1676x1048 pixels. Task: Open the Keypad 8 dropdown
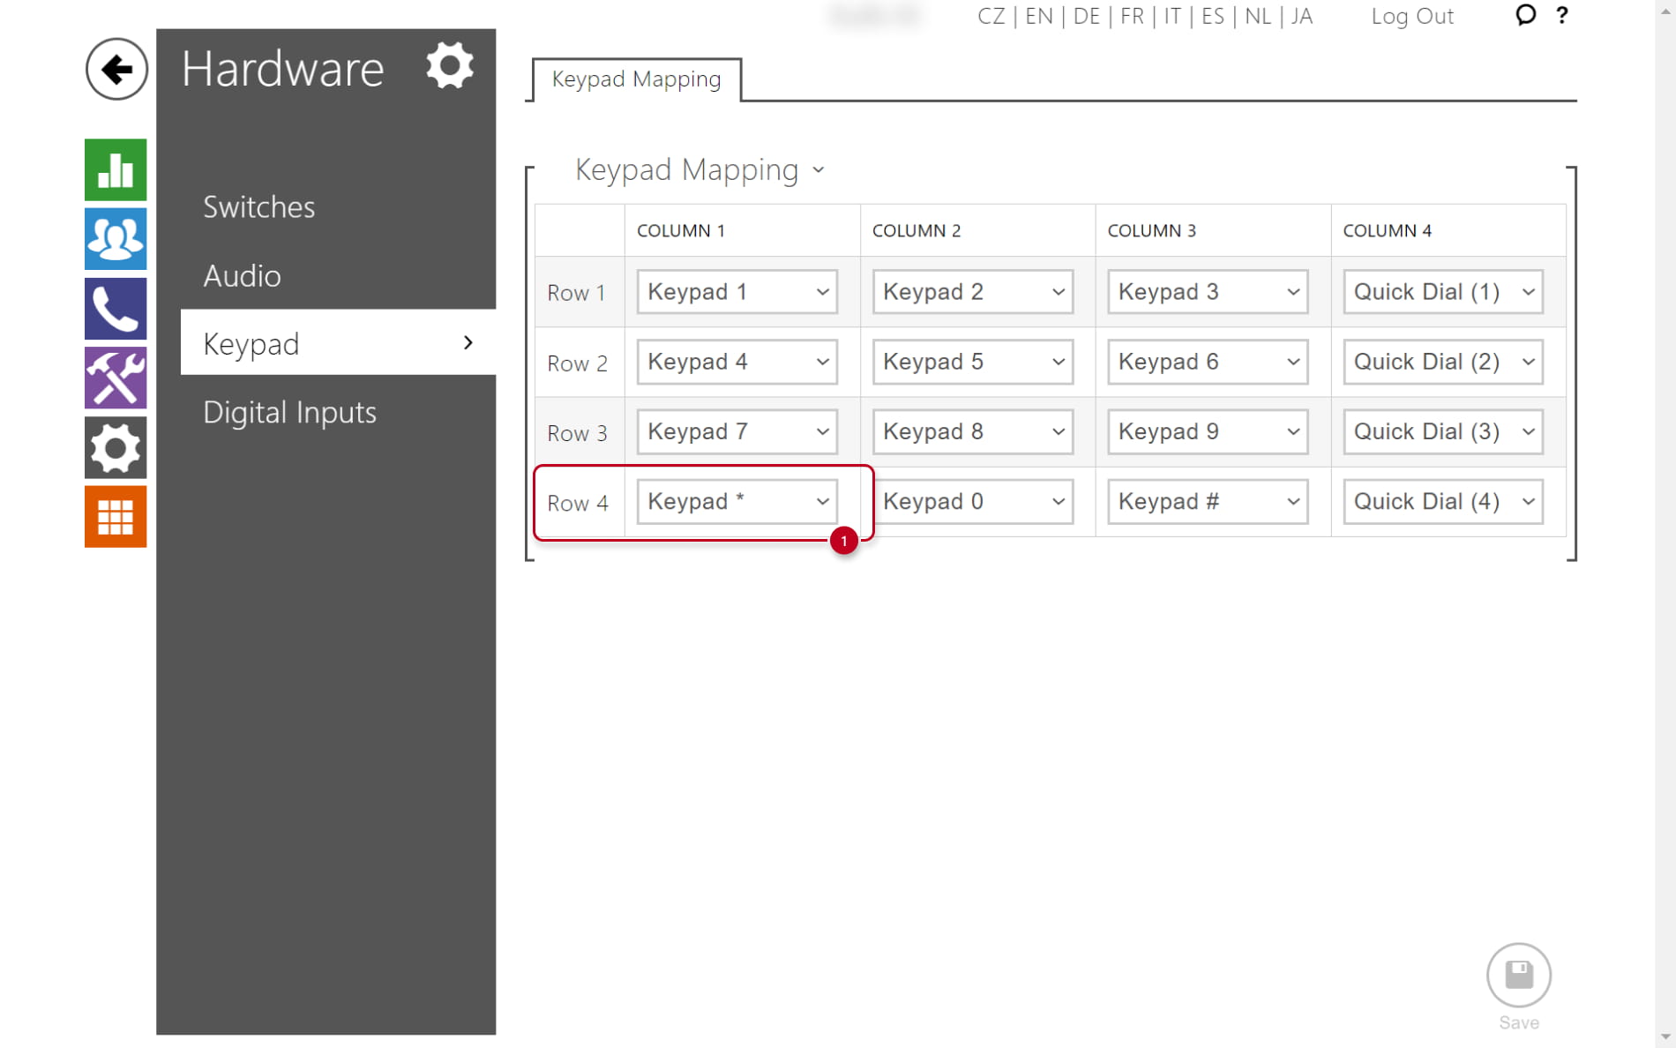click(973, 431)
